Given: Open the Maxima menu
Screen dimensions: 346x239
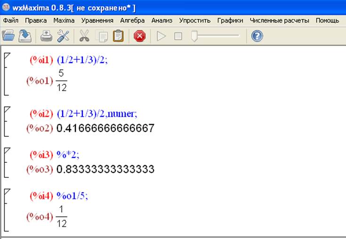Looking at the screenshot, I should coord(64,21).
